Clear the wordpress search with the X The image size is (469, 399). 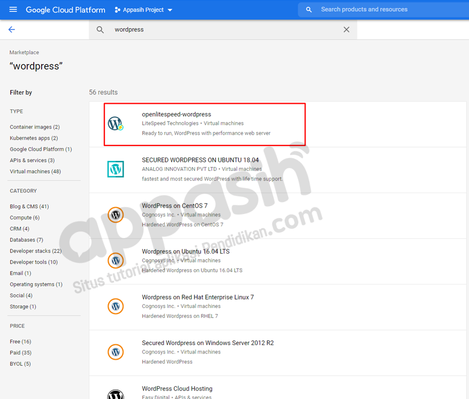346,29
